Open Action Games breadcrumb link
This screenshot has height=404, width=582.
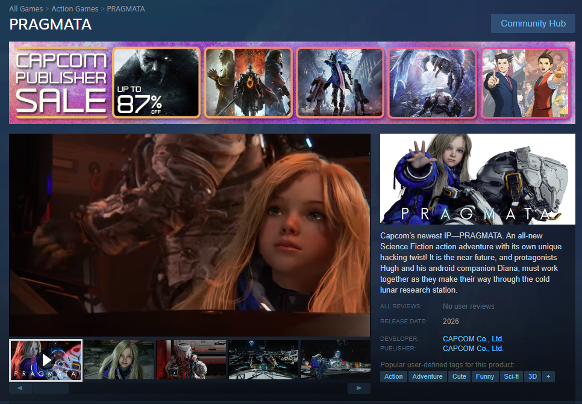point(75,8)
